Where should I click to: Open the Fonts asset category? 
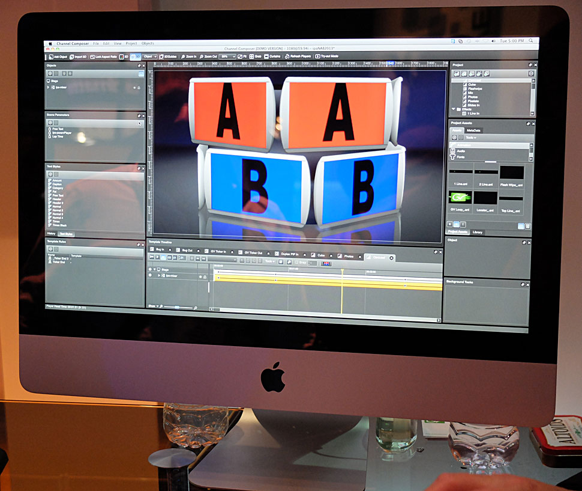point(461,157)
